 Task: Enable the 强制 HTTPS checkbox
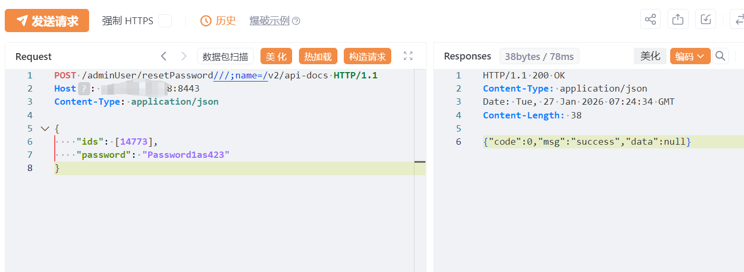point(165,21)
